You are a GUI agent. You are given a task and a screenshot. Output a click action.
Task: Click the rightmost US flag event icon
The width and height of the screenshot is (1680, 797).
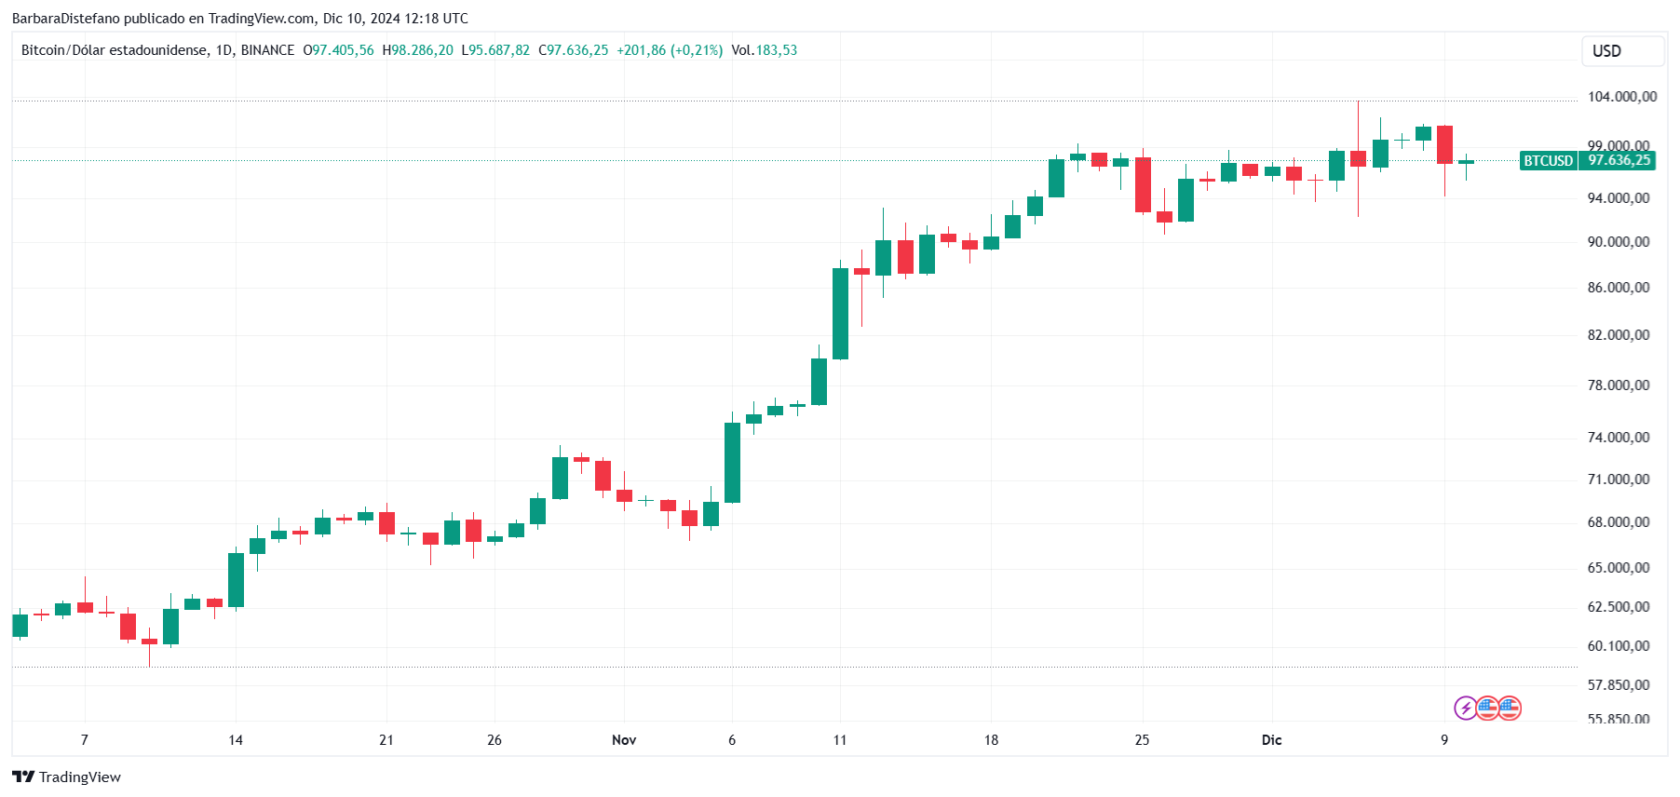[1510, 709]
